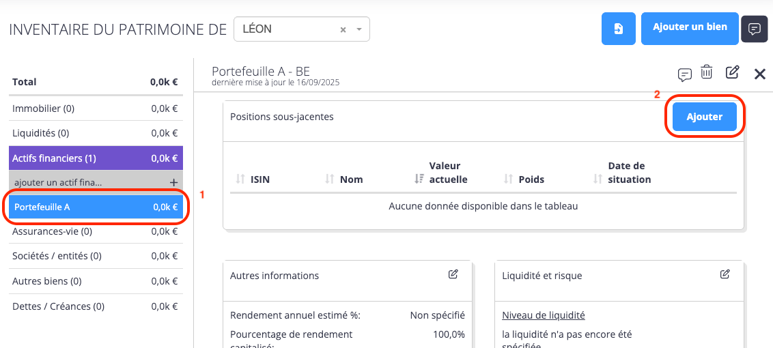The height and width of the screenshot is (348, 773).
Task: Clear the LÉON selection with the x
Action: click(343, 30)
